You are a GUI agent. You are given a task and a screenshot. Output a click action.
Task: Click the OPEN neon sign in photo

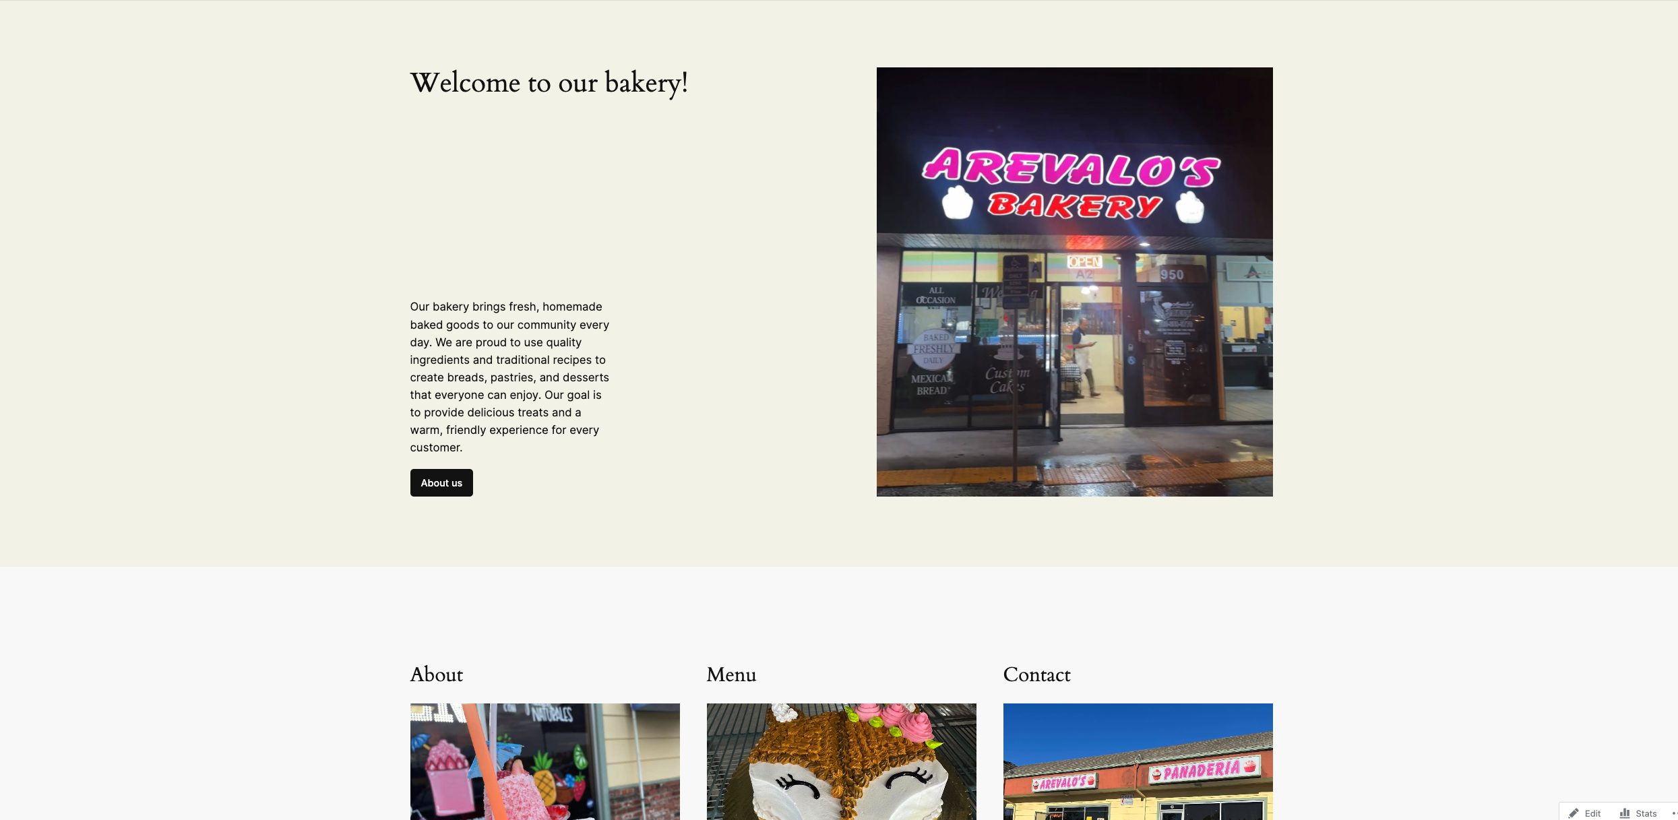point(1084,262)
